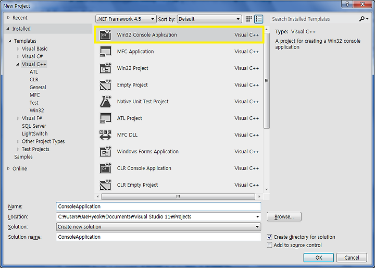Click the OK button
This screenshot has height=268, width=375.
(319, 258)
